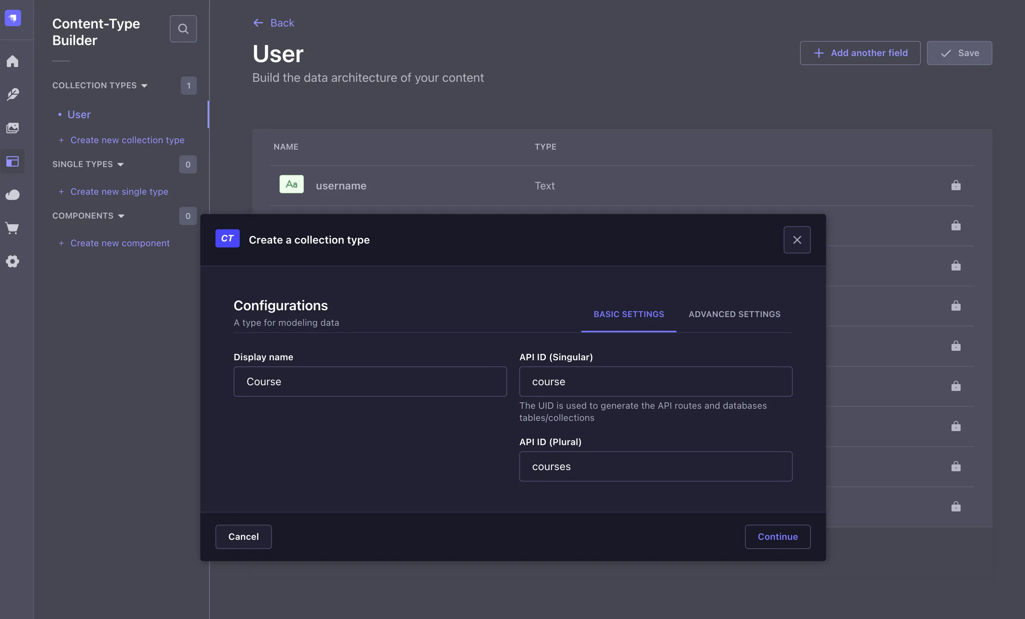Screen dimensions: 1025x619
Task: Open the Marketplace cart icon
Action: click(x=12, y=228)
